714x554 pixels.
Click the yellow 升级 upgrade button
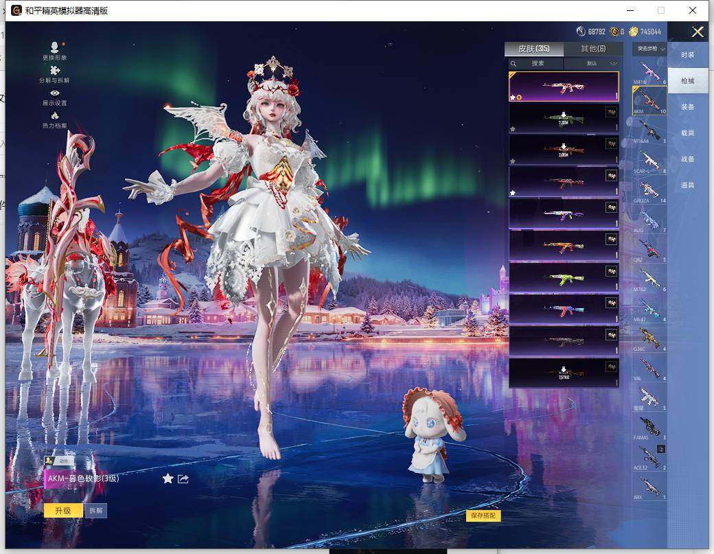63,510
